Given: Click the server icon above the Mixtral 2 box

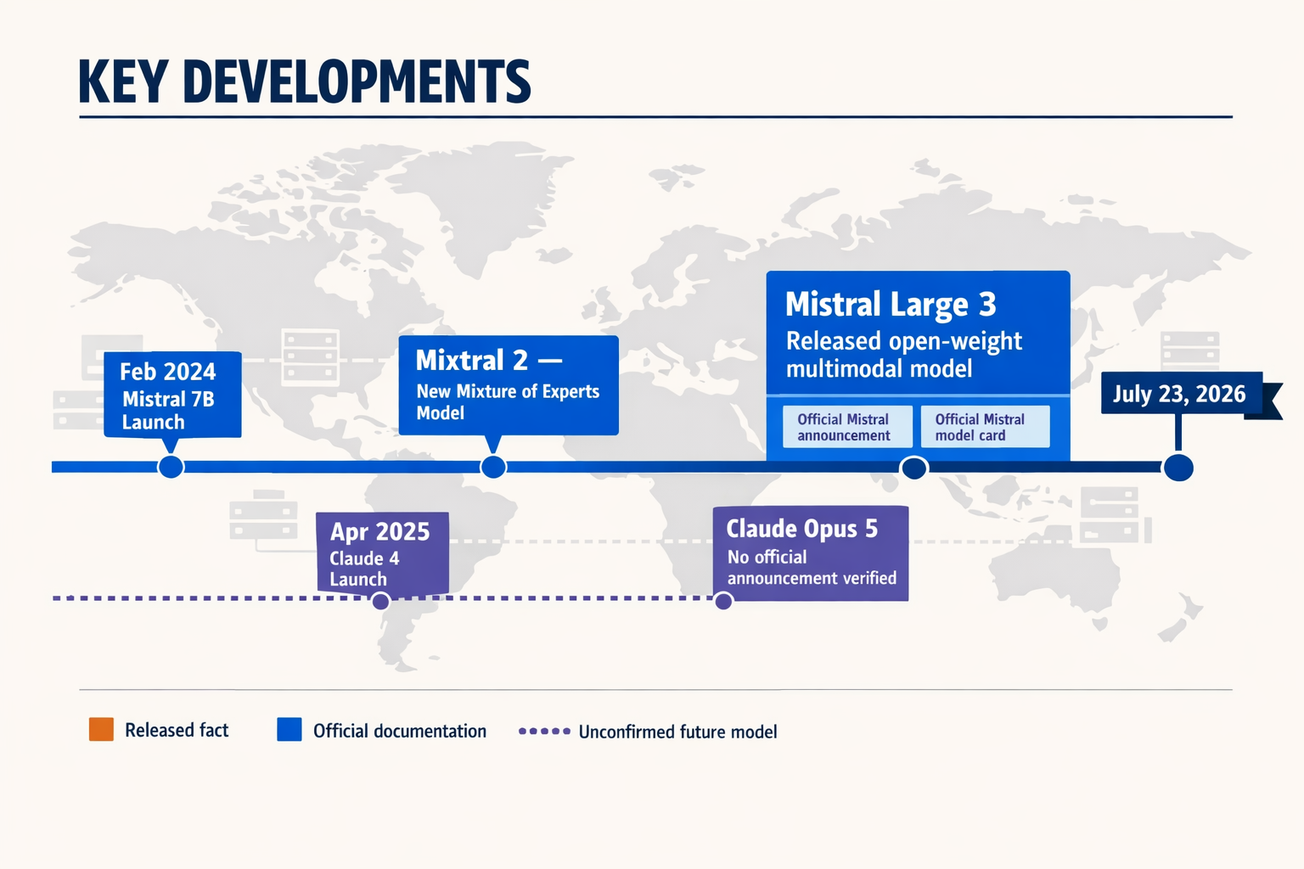Looking at the screenshot, I should coord(310,357).
